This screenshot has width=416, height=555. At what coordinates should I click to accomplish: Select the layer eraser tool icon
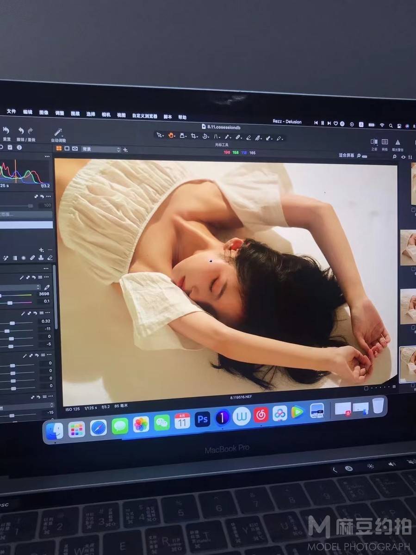50,258
